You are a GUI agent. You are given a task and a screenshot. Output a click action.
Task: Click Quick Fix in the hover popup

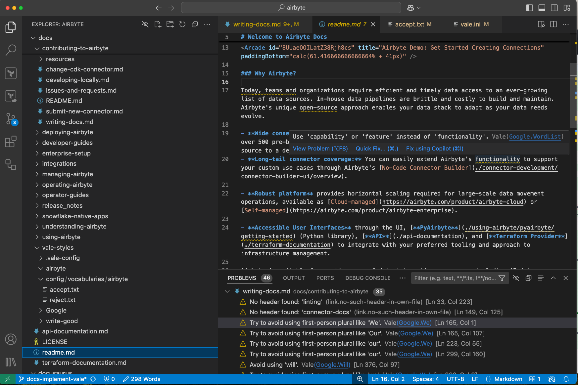(x=377, y=149)
